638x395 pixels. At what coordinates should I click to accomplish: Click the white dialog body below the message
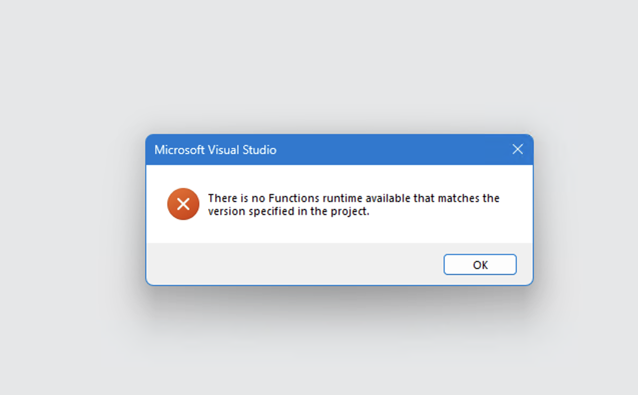[340, 231]
